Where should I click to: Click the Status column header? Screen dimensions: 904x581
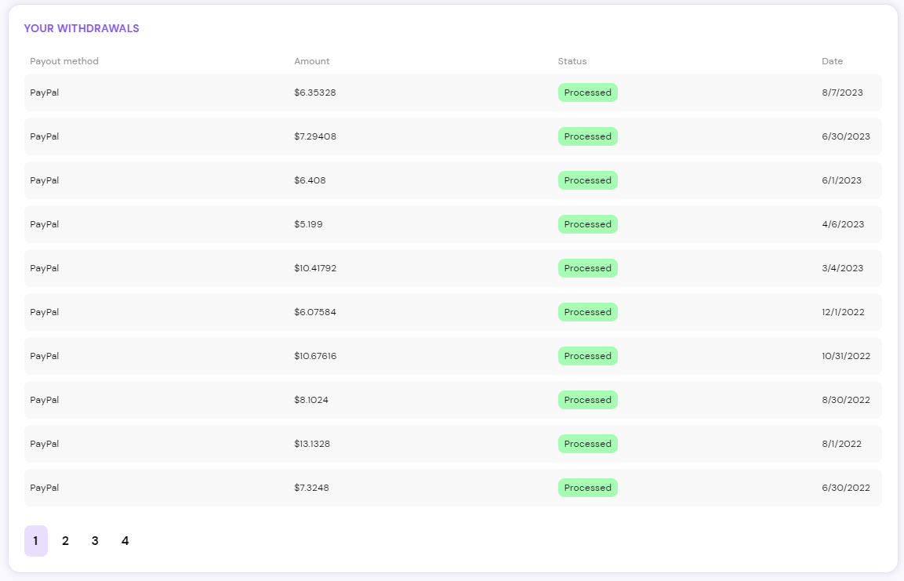pyautogui.click(x=572, y=61)
